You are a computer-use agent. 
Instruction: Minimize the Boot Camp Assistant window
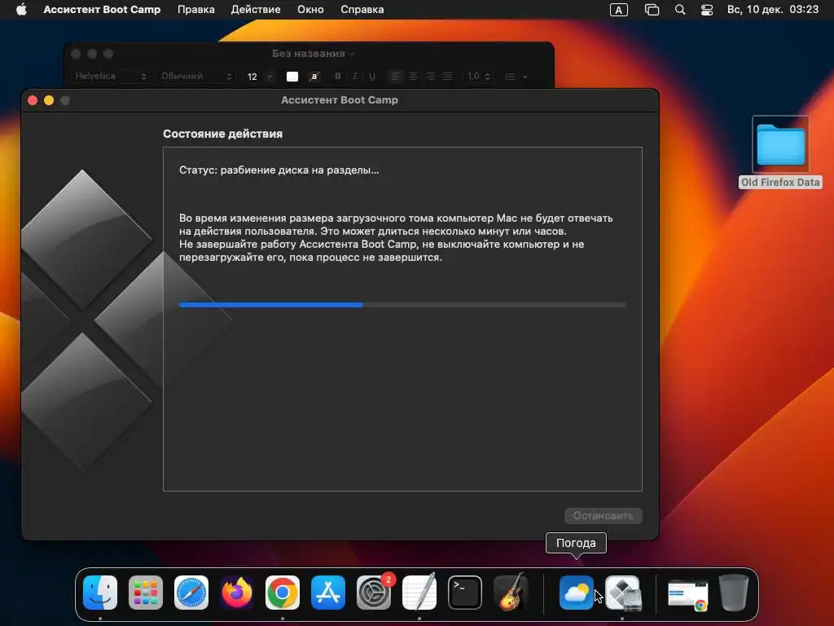pyautogui.click(x=49, y=100)
